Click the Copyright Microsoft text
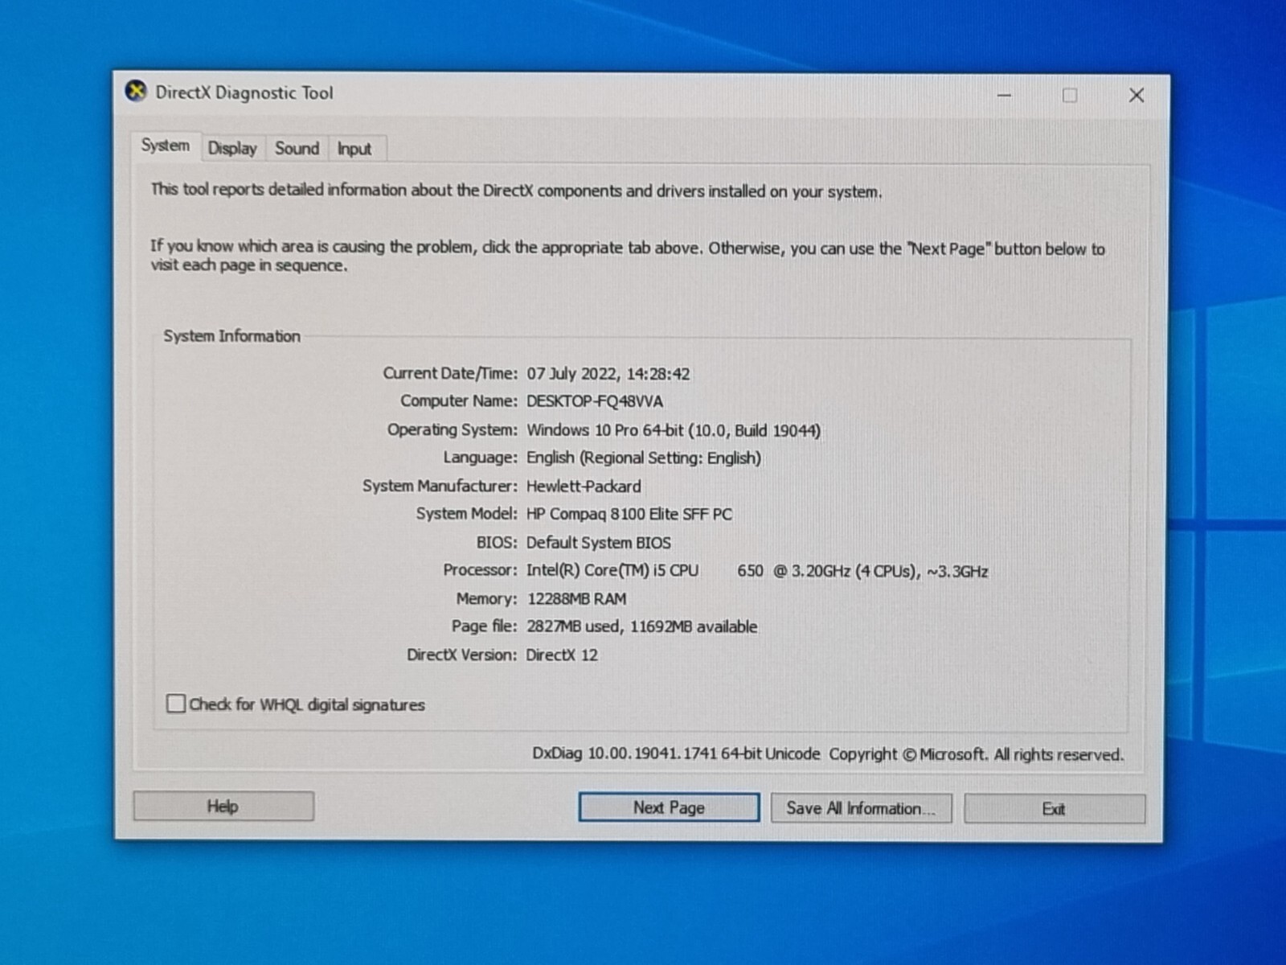The width and height of the screenshot is (1286, 965). tap(977, 754)
